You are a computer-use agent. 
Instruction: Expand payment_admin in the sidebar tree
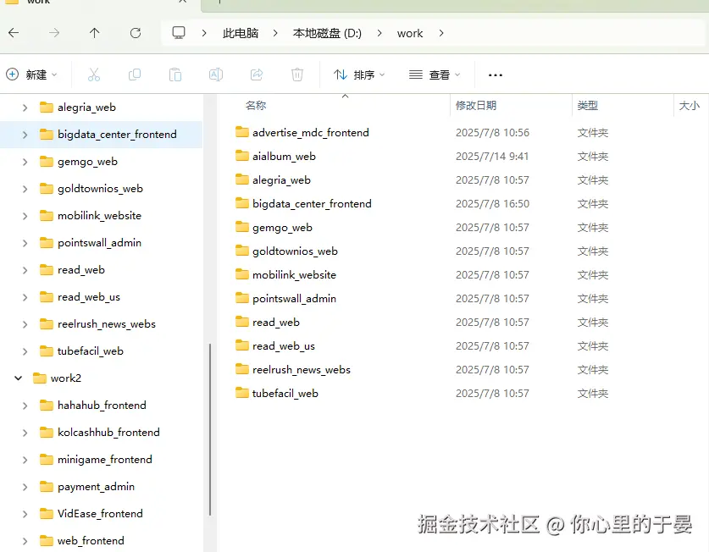click(25, 487)
